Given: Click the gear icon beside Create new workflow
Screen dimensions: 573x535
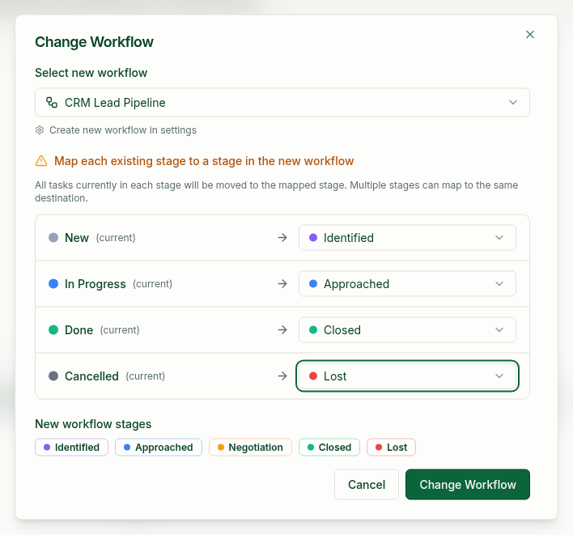Looking at the screenshot, I should tap(40, 130).
